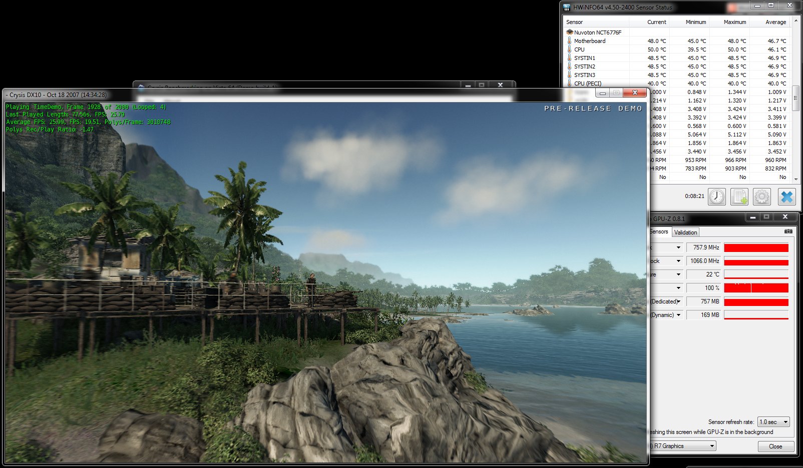Click the HWiNFO clock reset timer icon
This screenshot has height=468, width=803.
click(x=717, y=196)
